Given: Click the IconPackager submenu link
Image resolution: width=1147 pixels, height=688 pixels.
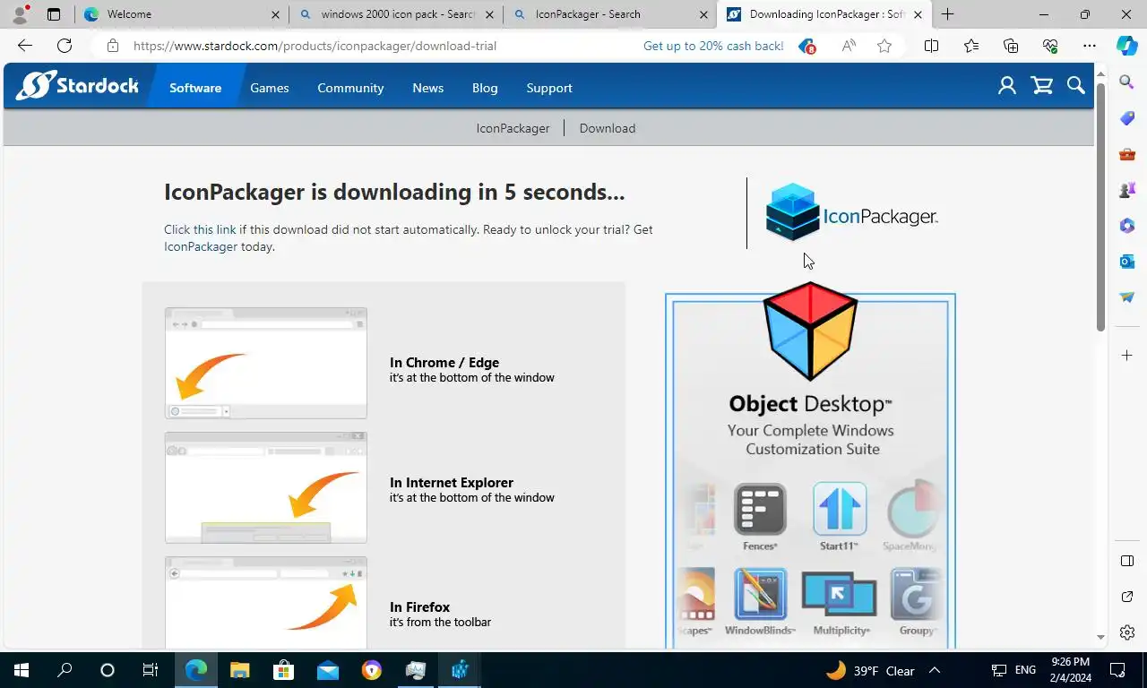Looking at the screenshot, I should tap(513, 128).
